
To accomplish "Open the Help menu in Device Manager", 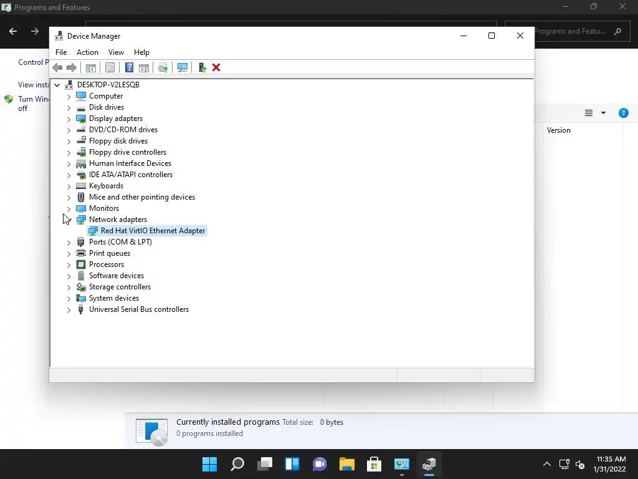I will click(x=141, y=52).
